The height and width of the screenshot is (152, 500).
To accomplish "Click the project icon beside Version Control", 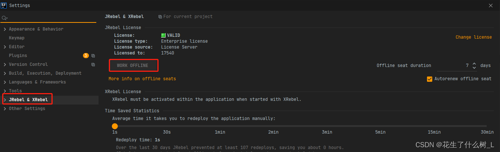I will (x=93, y=64).
